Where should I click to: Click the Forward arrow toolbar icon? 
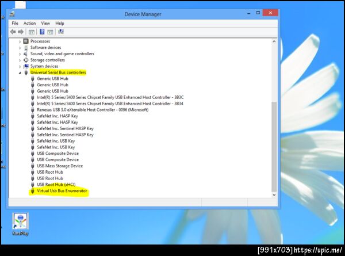[21, 32]
